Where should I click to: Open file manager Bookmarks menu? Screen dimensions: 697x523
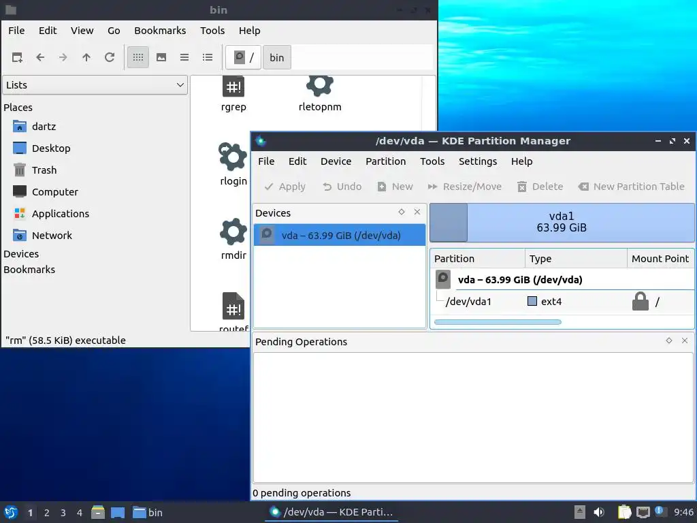[x=160, y=31]
